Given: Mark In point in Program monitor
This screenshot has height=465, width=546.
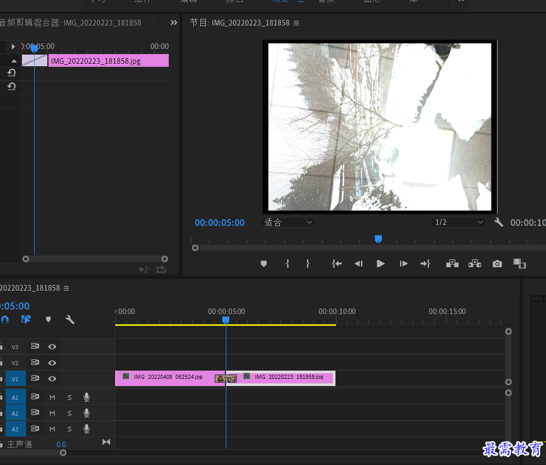Looking at the screenshot, I should 288,264.
